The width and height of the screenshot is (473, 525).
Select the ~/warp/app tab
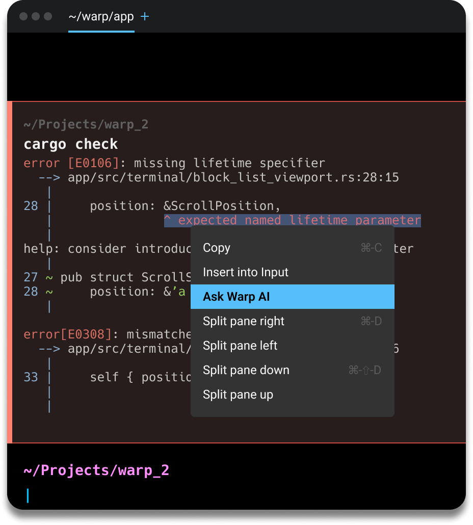(101, 16)
